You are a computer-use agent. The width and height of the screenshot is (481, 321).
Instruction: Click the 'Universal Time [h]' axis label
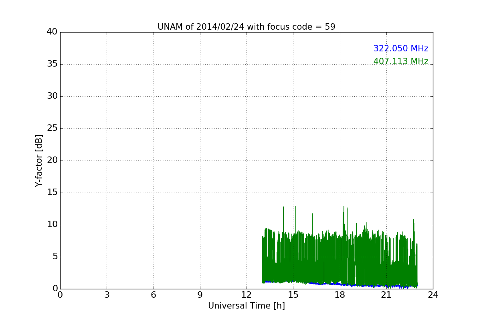click(x=247, y=306)
